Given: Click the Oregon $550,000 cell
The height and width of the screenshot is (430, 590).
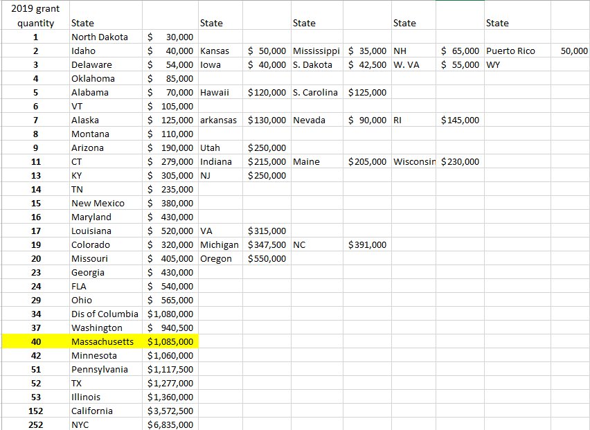Looking at the screenshot, I should (267, 258).
